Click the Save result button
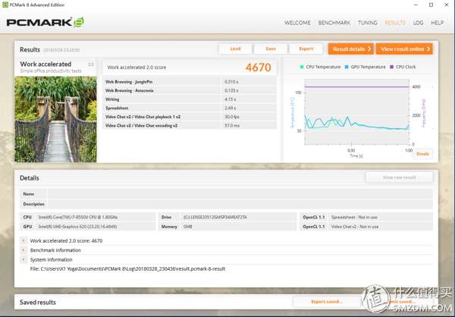Screen dimensions: 455x317 (x=271, y=49)
